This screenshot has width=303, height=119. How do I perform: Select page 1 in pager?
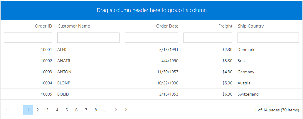pos(28,110)
